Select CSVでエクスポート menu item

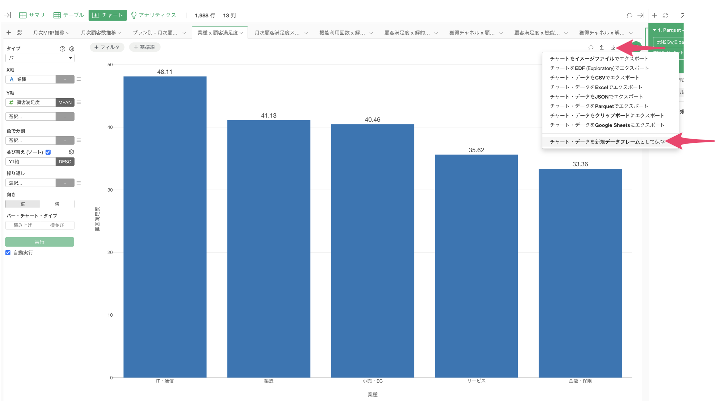click(x=594, y=77)
